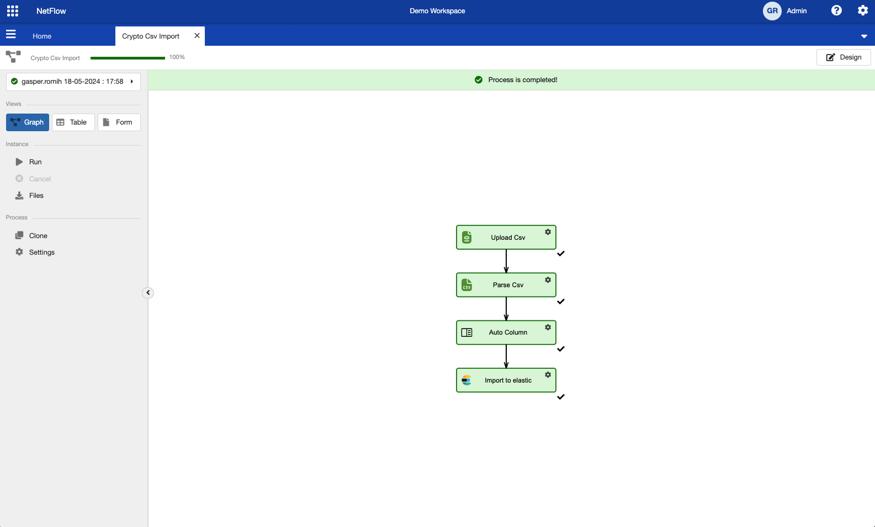Open global settings gear in header
875x527 pixels.
coord(862,10)
